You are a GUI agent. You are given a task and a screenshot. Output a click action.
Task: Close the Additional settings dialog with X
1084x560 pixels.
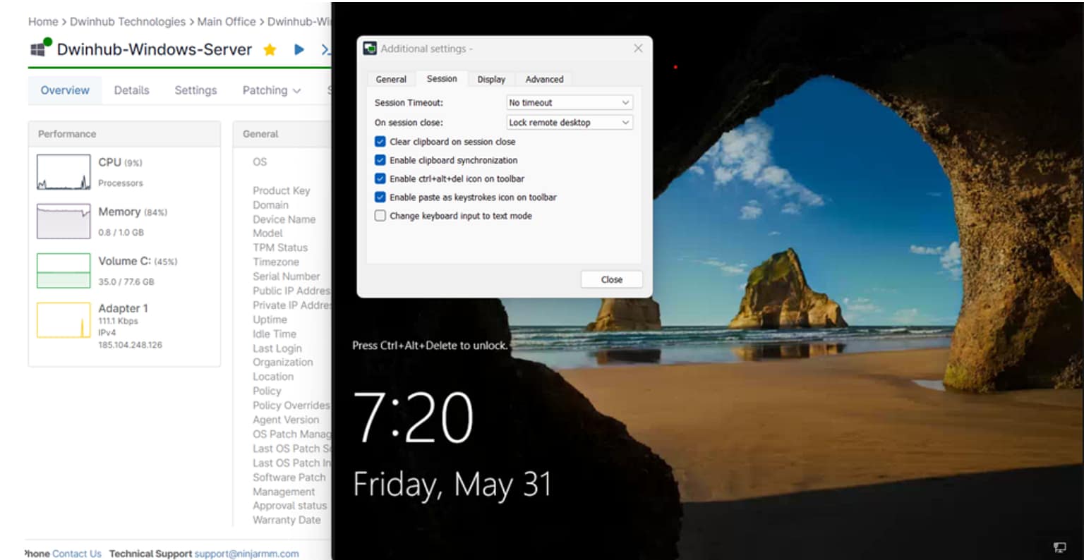[638, 48]
